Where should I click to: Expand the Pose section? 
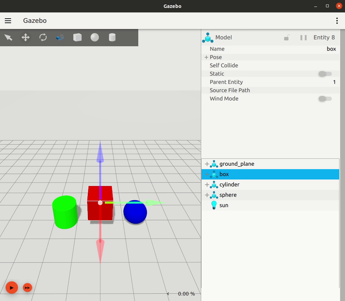click(x=206, y=57)
